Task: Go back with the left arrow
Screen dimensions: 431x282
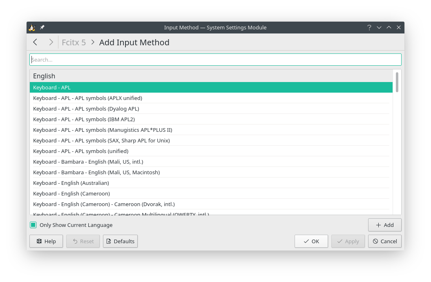Action: (35, 42)
